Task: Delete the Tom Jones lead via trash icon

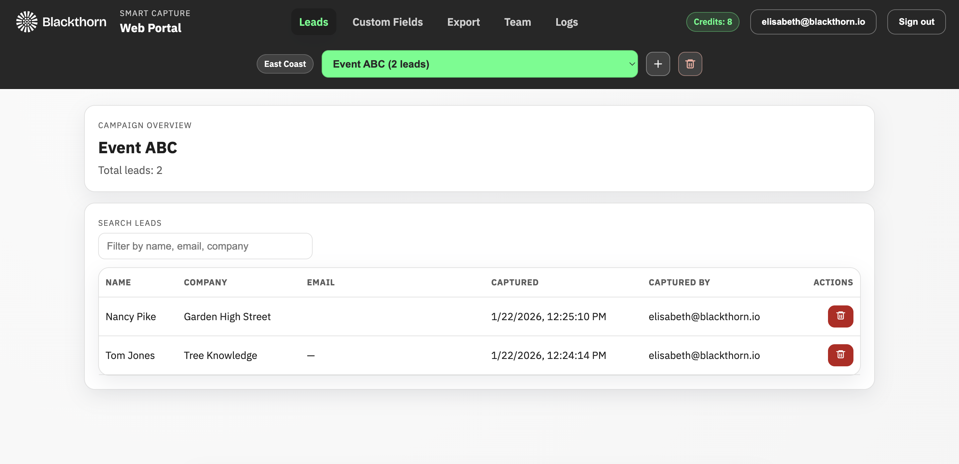Action: click(840, 355)
